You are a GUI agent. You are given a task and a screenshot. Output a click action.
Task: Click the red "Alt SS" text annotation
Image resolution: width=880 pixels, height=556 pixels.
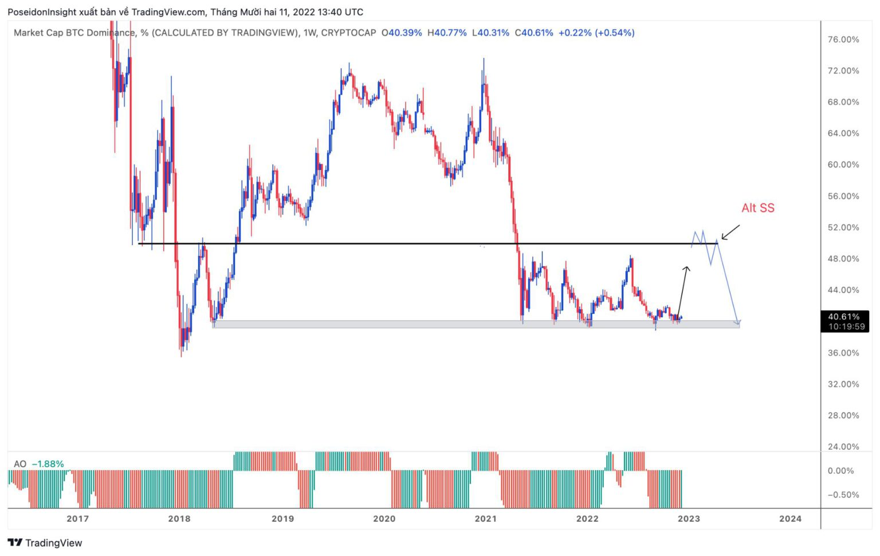[757, 208]
